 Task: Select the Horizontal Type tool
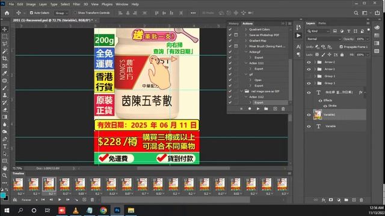5,146
